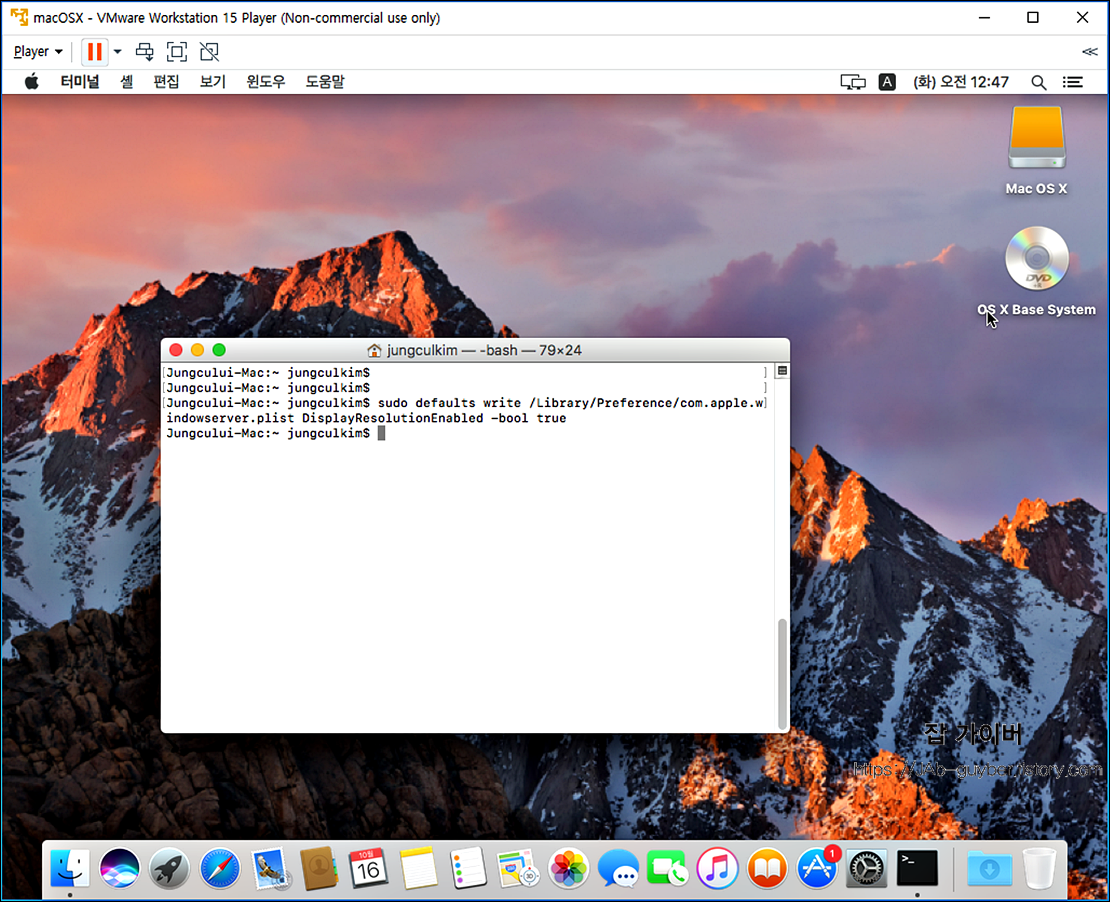Screen dimensions: 1110x902
Task: Enter VMware full screen mode icon
Action: point(177,52)
